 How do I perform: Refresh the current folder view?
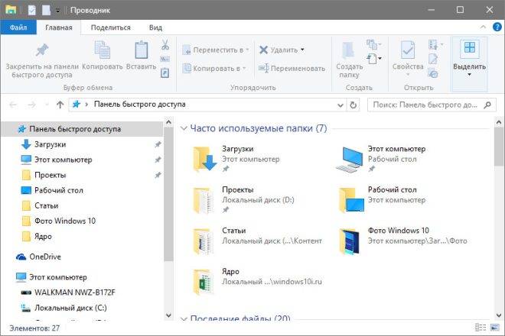354,104
